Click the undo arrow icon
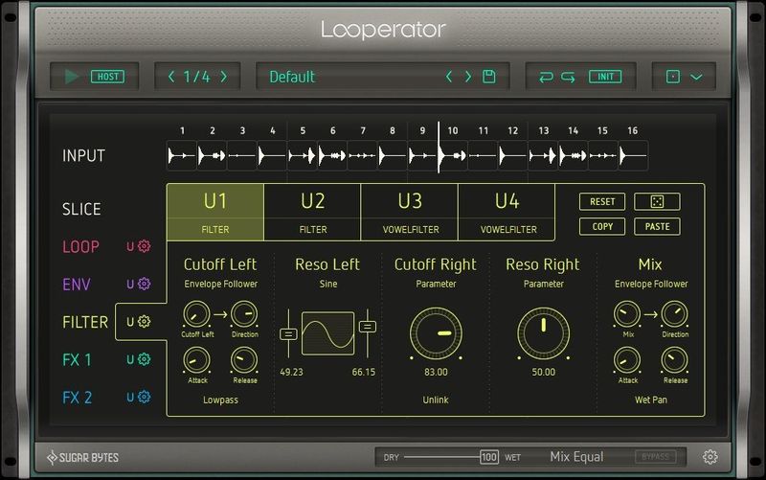 coord(546,77)
